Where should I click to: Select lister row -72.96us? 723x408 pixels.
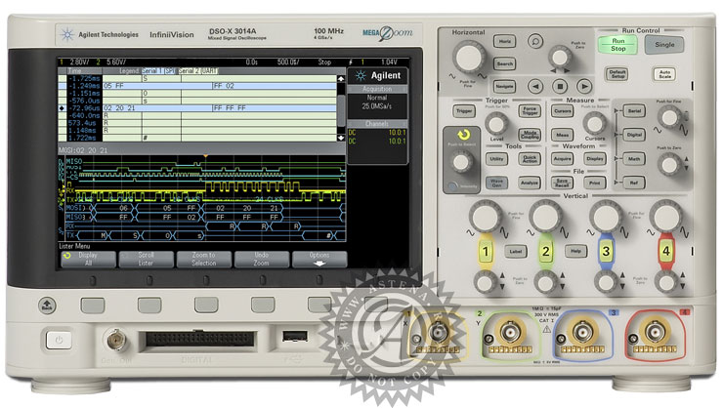(x=197, y=107)
